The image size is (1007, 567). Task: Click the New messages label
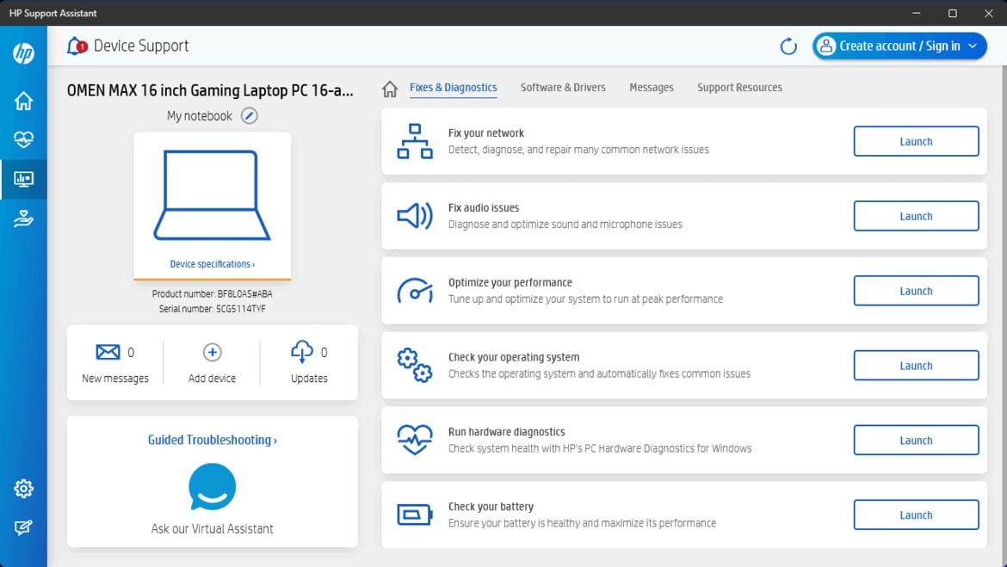115,379
